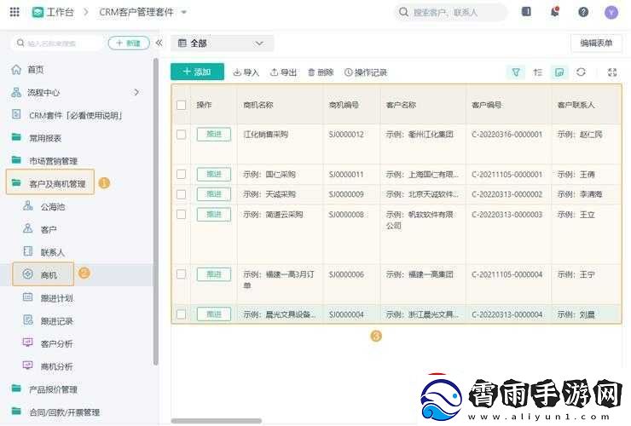The height and width of the screenshot is (426, 631).
Task: Tick checkbox for row SJ0000011
Action: (181, 174)
